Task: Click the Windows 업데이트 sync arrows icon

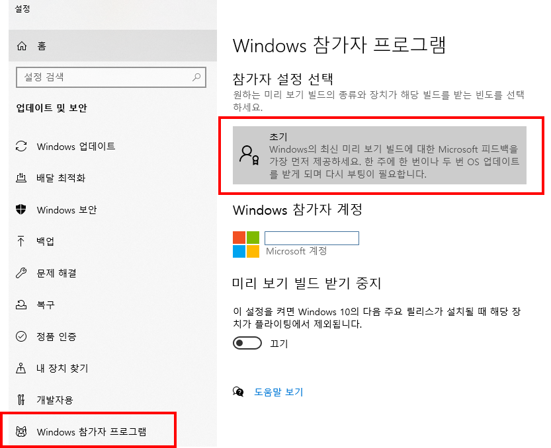Action: (21, 146)
